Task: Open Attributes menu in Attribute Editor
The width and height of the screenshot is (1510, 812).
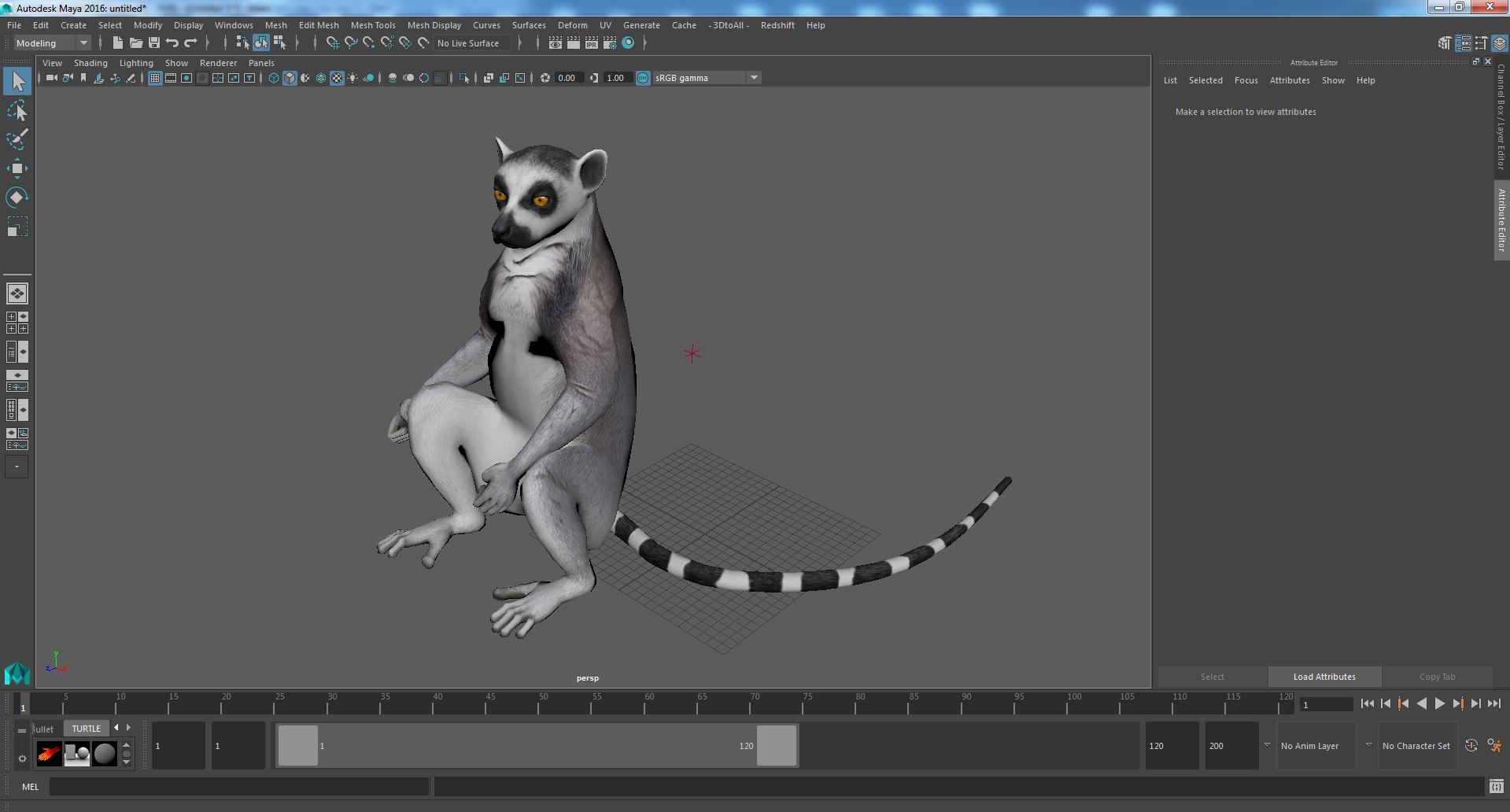Action: [1290, 80]
